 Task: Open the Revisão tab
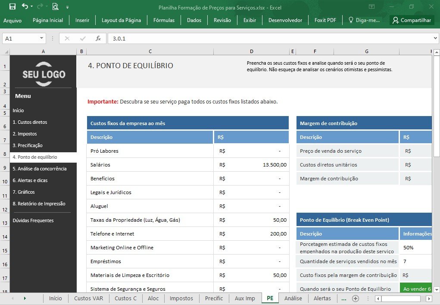pos(222,20)
